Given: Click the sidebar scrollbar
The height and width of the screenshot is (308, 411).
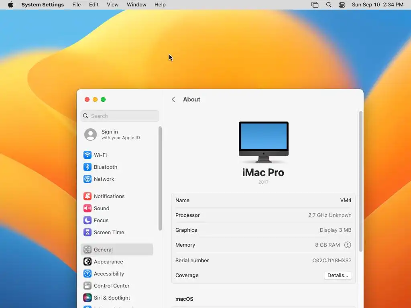Looking at the screenshot, I should 160,178.
